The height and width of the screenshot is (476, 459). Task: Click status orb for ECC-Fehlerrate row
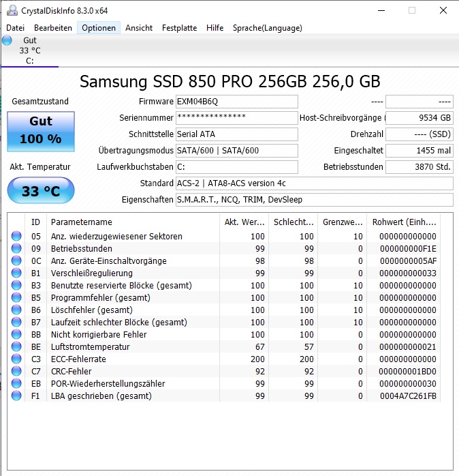[x=16, y=359]
